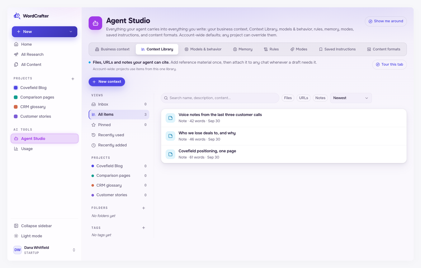
Task: Switch to Models & behavior tab
Action: [203, 49]
